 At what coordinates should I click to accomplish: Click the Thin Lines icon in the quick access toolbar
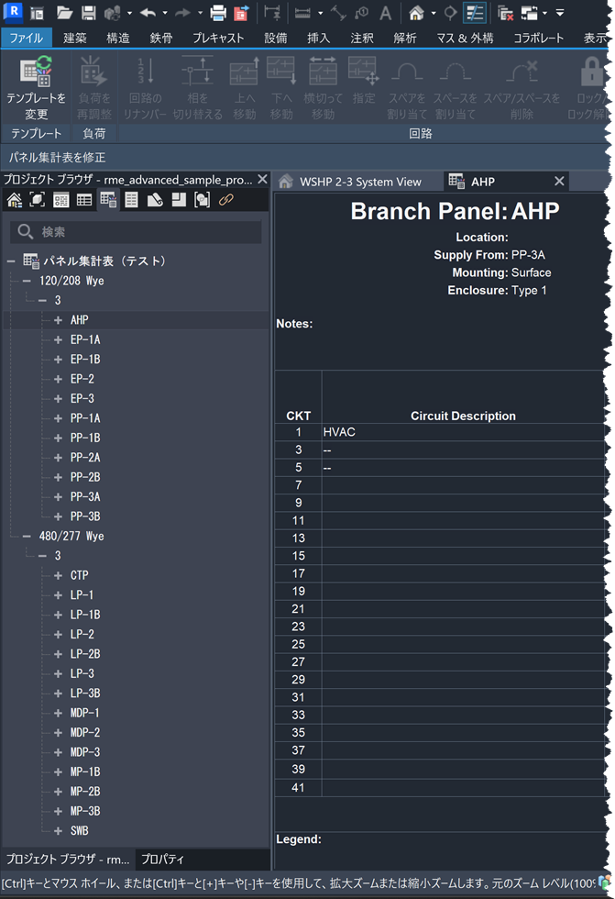tap(475, 13)
